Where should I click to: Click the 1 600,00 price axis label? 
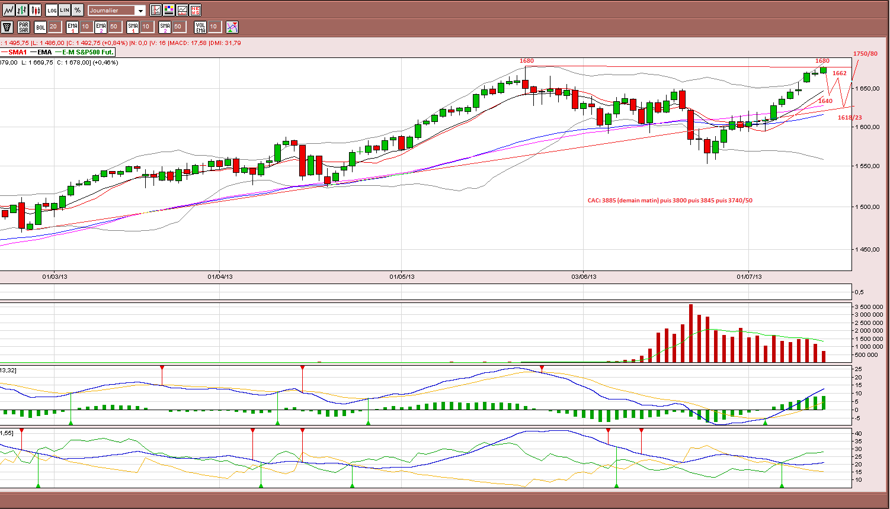868,127
